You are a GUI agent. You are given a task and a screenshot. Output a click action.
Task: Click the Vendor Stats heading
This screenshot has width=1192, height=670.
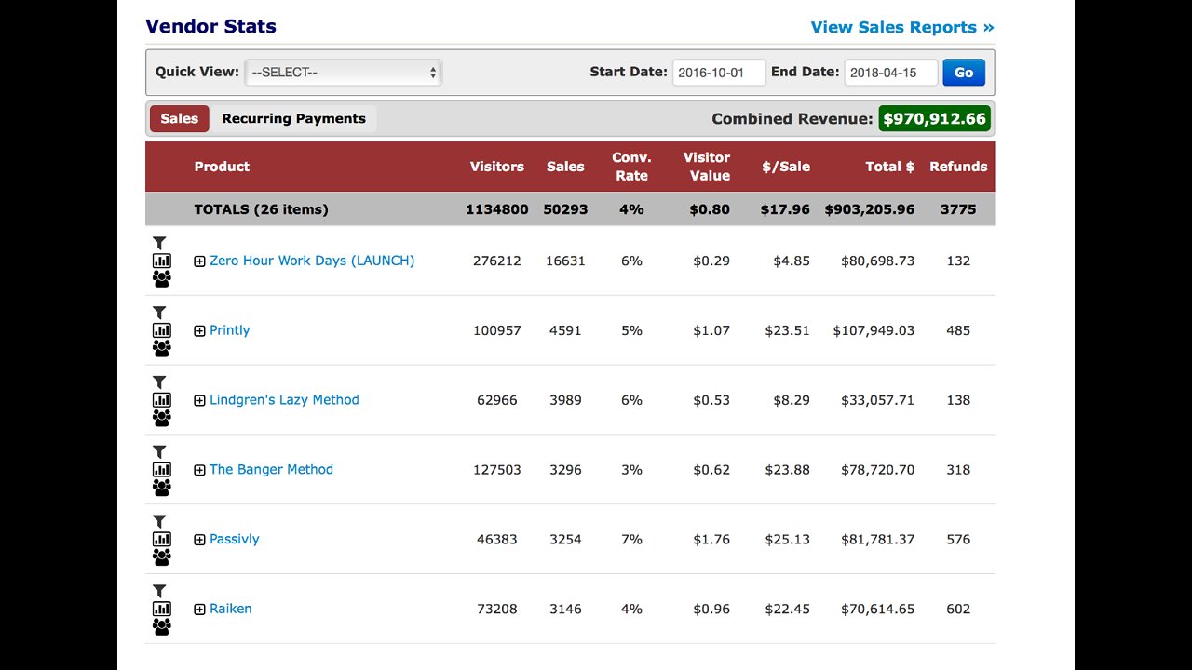point(210,26)
